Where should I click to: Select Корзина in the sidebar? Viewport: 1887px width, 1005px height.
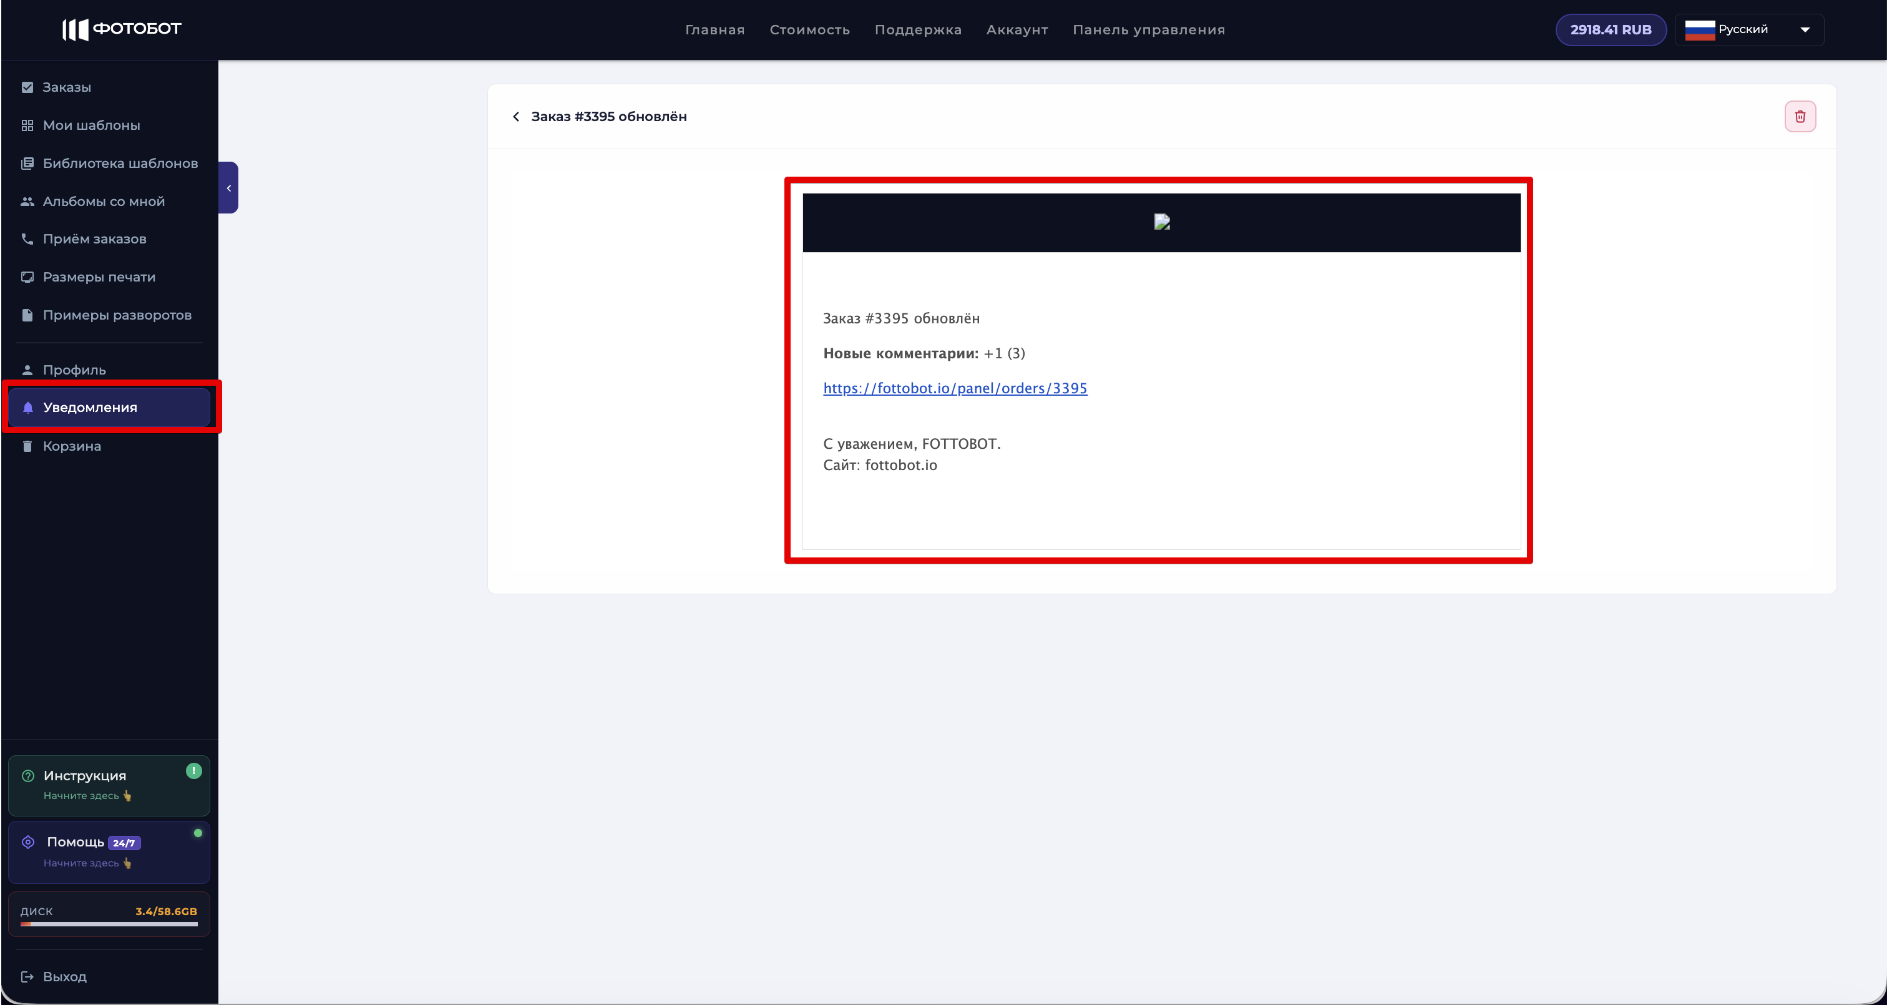[110, 446]
